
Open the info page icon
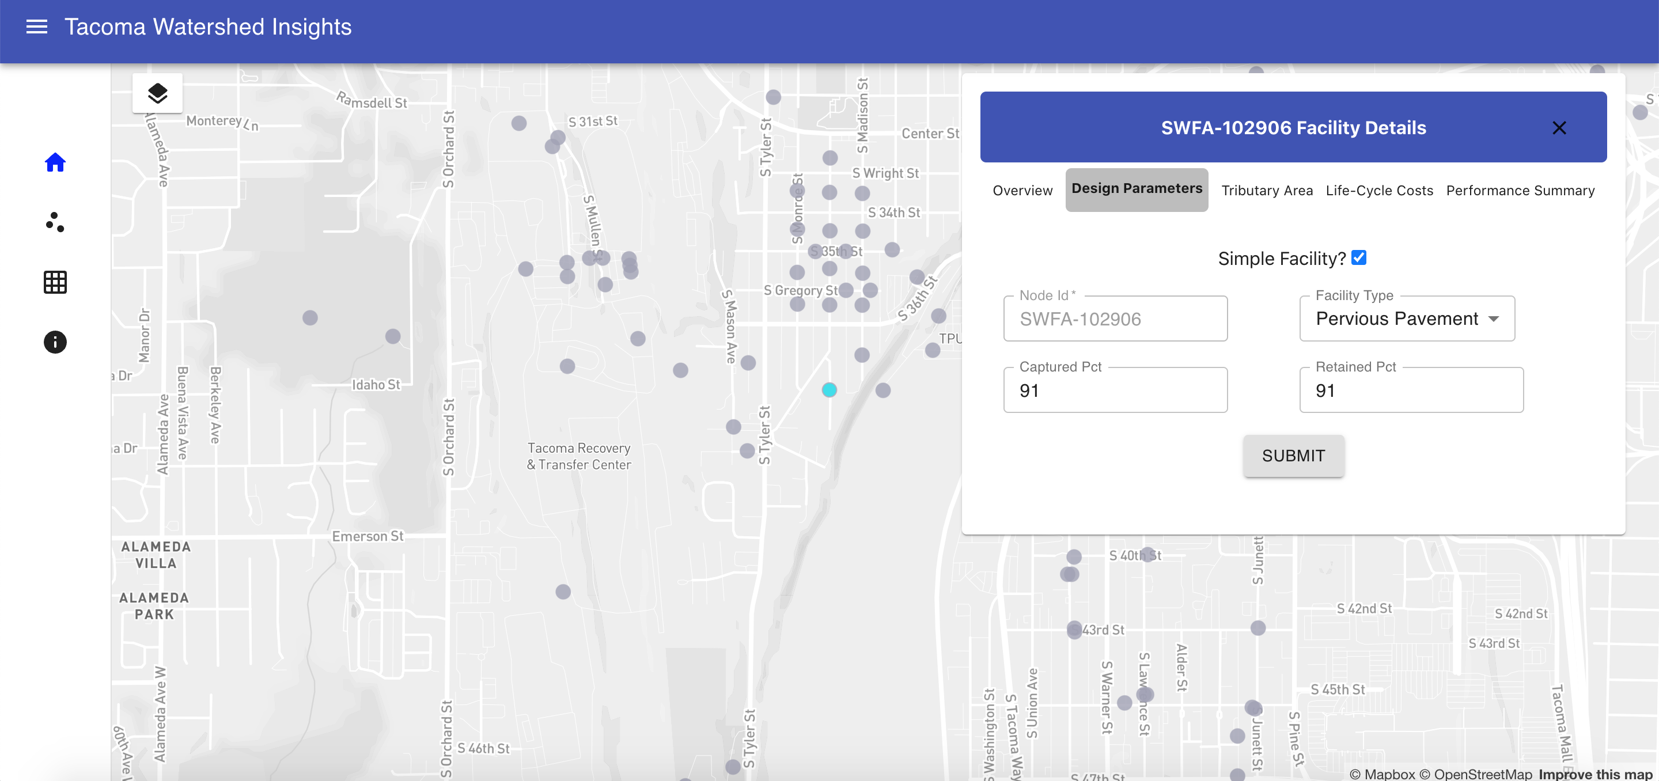pos(55,342)
